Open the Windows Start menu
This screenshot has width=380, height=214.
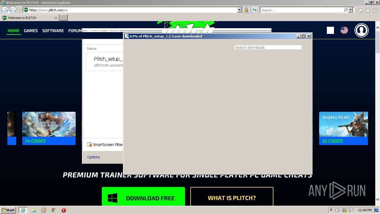pos(8,210)
